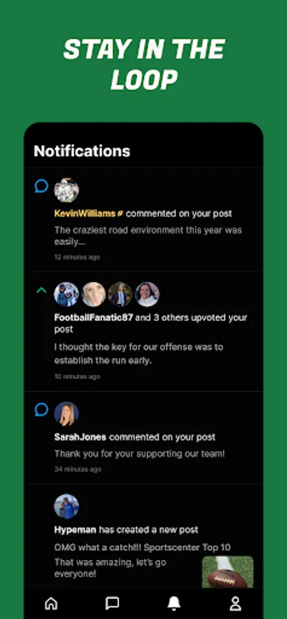Open the KevinWilliams username link

point(85,214)
